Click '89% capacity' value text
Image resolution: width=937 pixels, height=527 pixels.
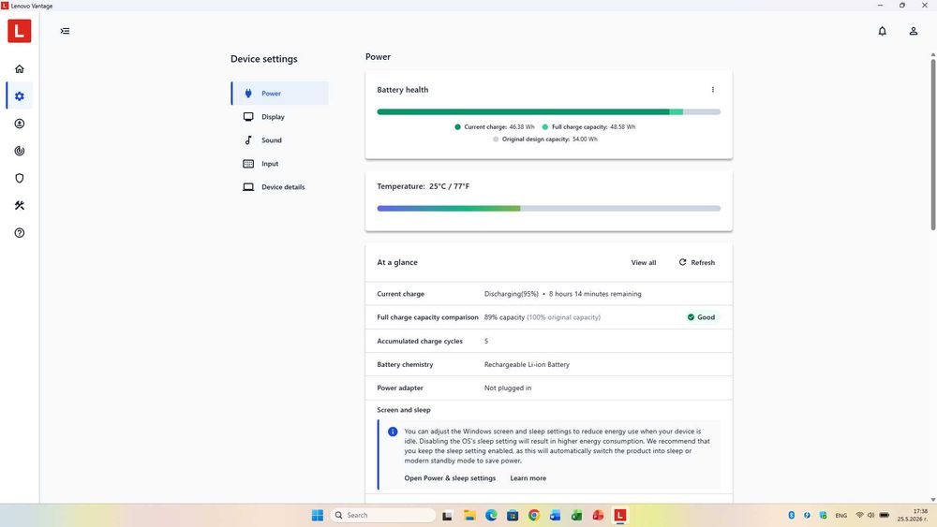(x=504, y=317)
